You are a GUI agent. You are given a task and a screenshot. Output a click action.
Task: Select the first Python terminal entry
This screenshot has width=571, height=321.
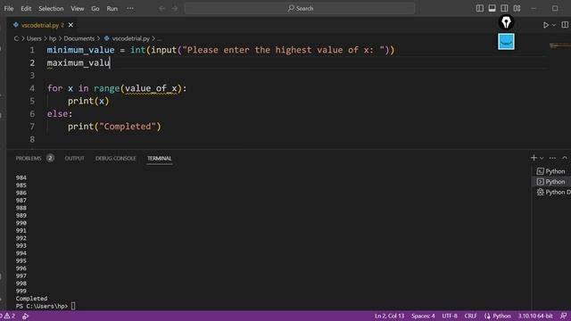click(551, 171)
